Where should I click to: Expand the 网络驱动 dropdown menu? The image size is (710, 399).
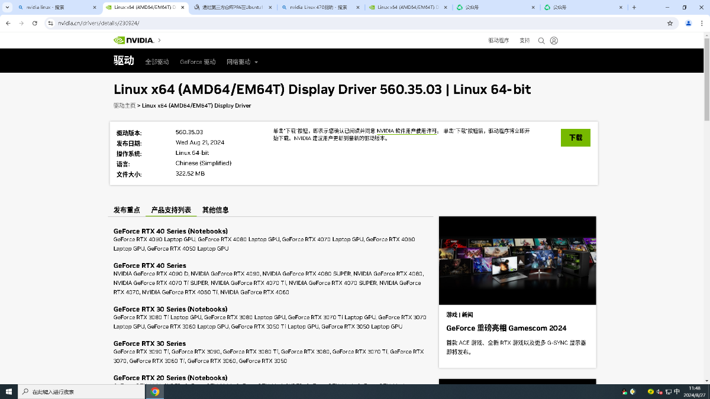[242, 62]
